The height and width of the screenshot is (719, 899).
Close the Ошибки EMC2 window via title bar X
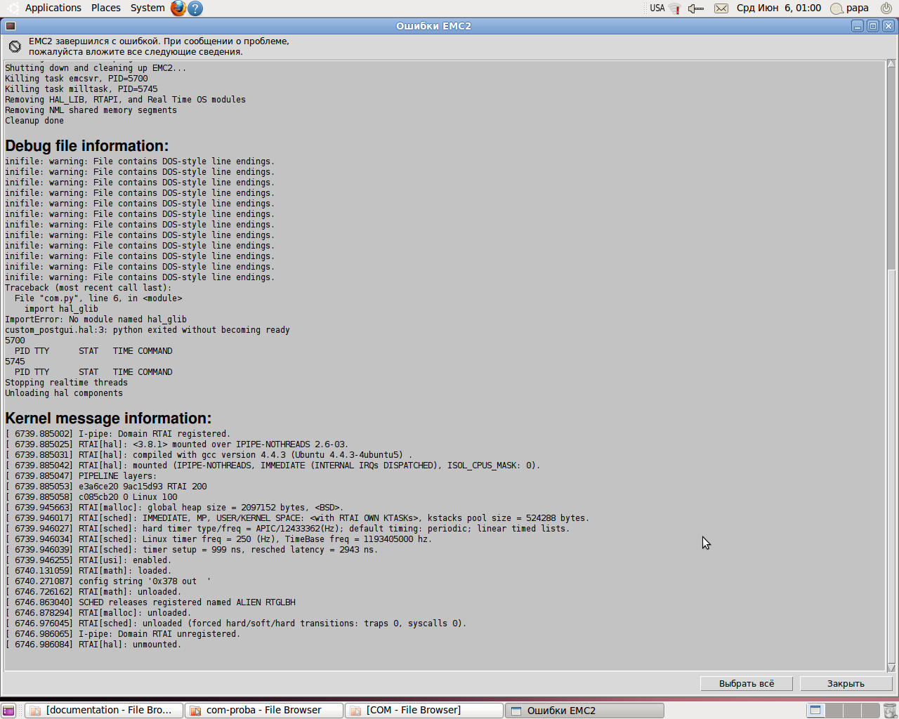[x=888, y=26]
